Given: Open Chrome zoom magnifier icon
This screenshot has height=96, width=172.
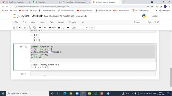Looking at the screenshot, I should point(148,6).
